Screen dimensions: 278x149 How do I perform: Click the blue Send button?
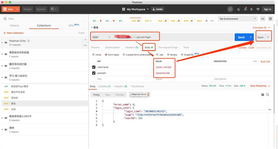241,37
